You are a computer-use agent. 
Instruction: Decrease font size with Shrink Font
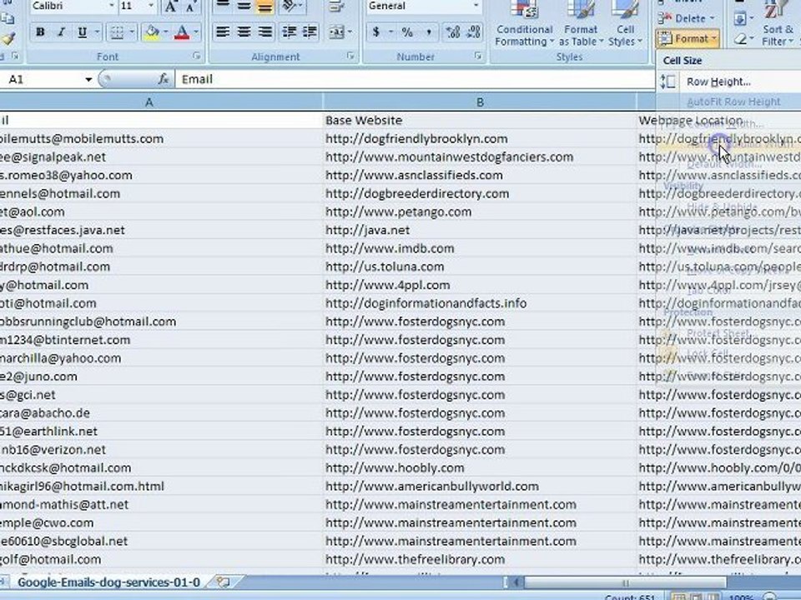[190, 7]
